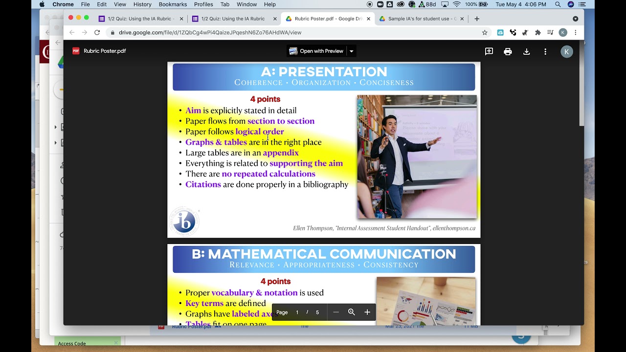Open the Tab menu
Screen dimensions: 626x352
point(225,4)
